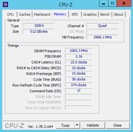Select the 2996.1 MHz NB Frequency value
Viewport: 133px width, 132px height.
(103, 37)
